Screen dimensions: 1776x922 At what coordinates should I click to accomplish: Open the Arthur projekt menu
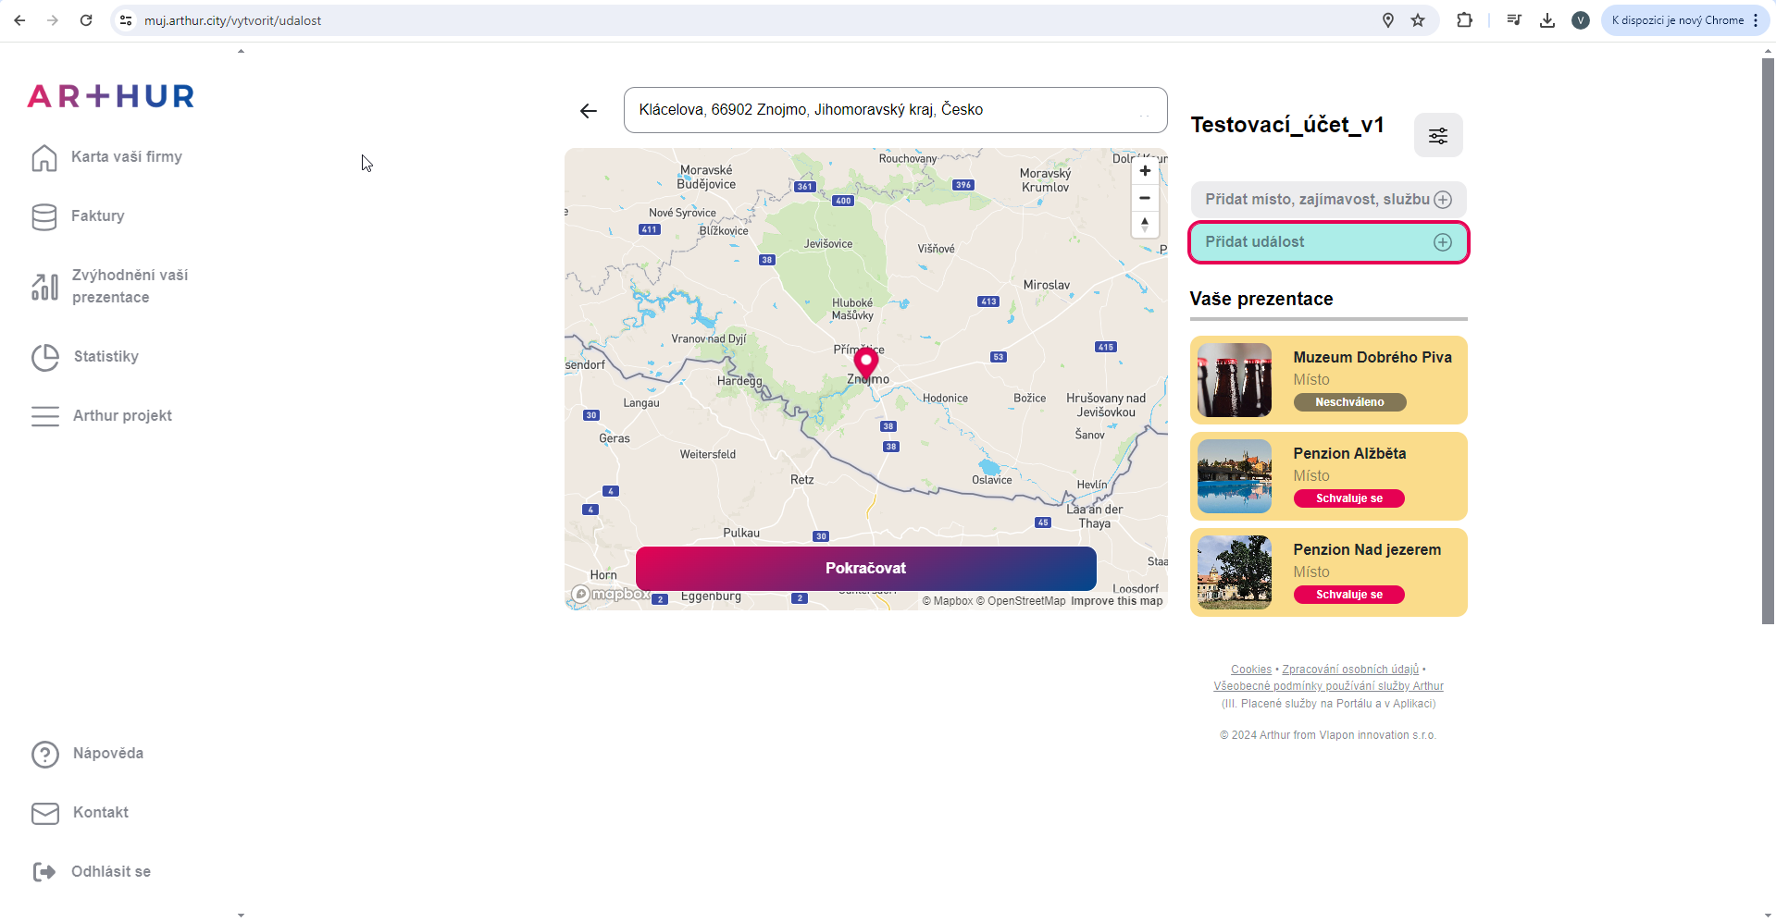[x=122, y=416]
